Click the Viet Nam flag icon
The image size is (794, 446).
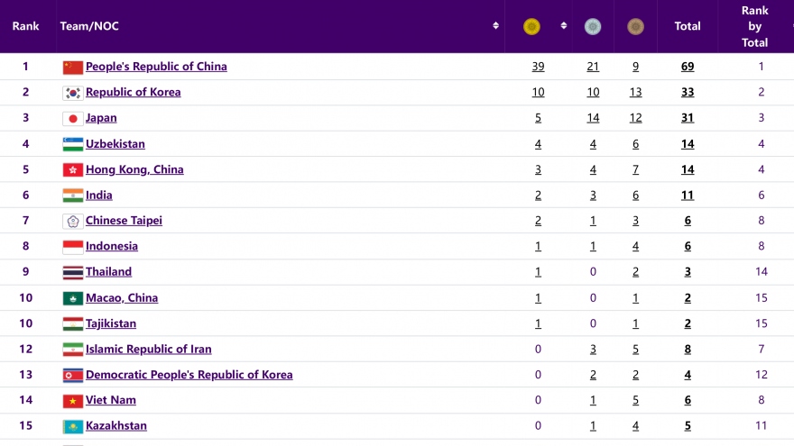coord(72,401)
